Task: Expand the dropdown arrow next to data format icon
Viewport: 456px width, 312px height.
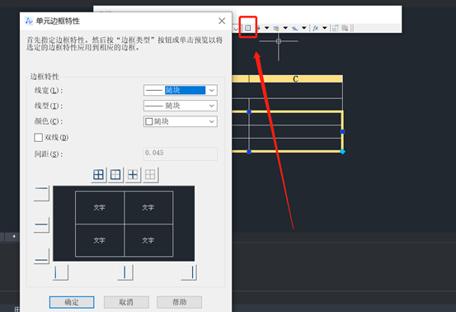Action: click(285, 28)
